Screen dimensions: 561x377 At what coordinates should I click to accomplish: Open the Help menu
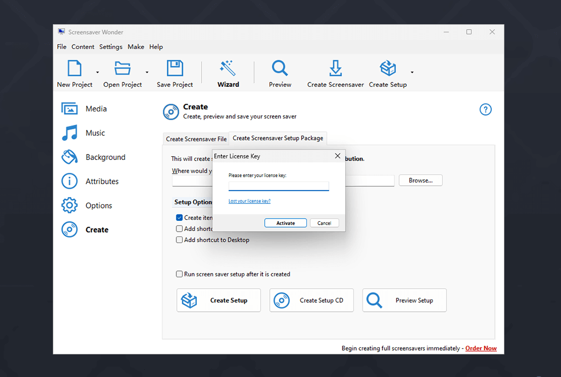coord(156,47)
